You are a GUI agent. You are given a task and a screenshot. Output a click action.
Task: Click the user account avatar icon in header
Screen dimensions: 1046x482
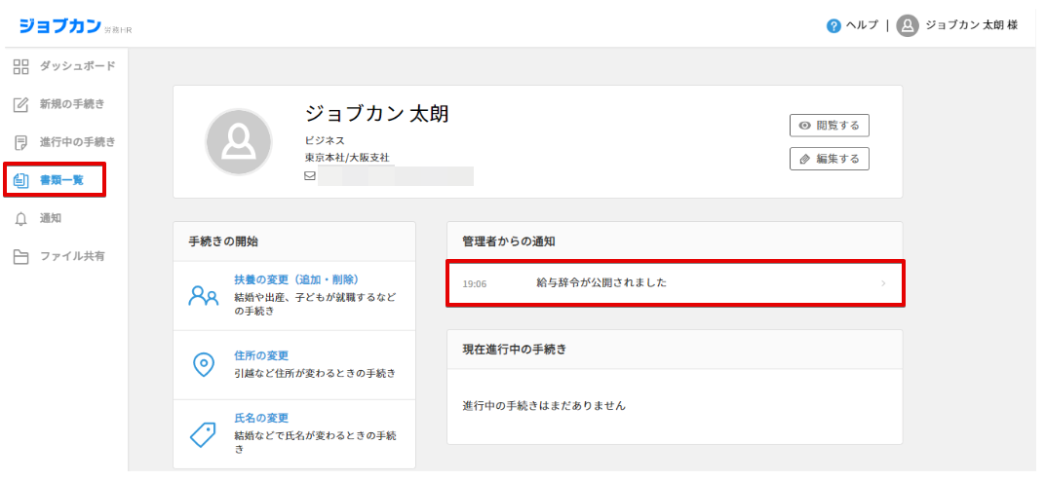(908, 26)
